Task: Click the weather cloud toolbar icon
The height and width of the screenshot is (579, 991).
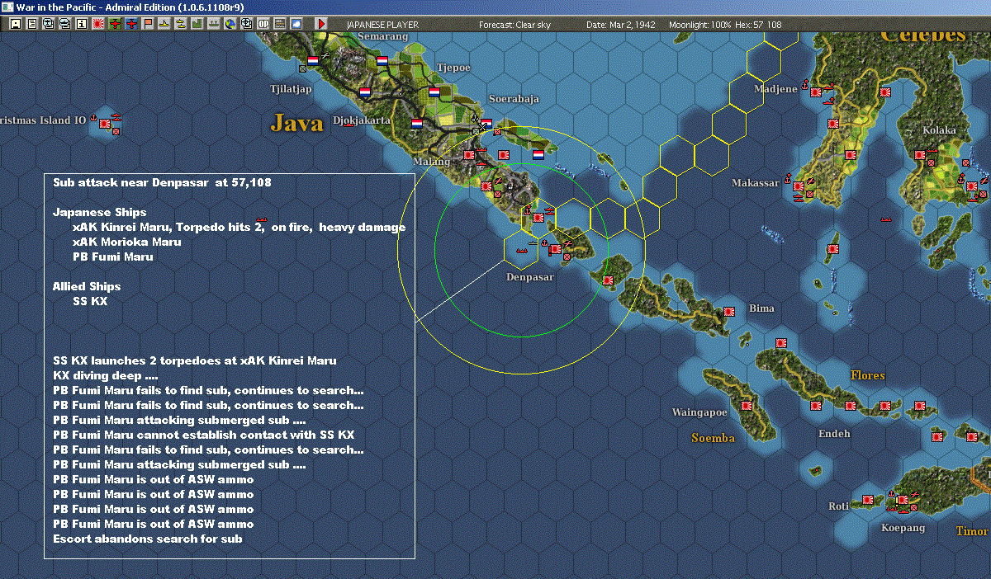Action: click(x=296, y=25)
